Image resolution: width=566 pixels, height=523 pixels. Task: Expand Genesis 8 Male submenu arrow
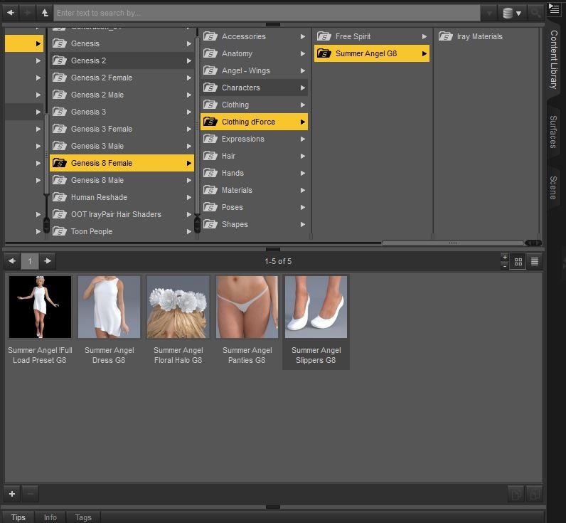pyautogui.click(x=189, y=180)
